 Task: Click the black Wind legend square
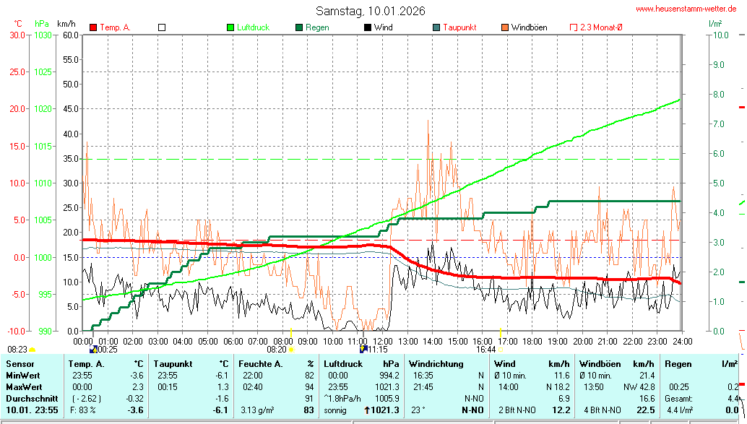coord(368,27)
